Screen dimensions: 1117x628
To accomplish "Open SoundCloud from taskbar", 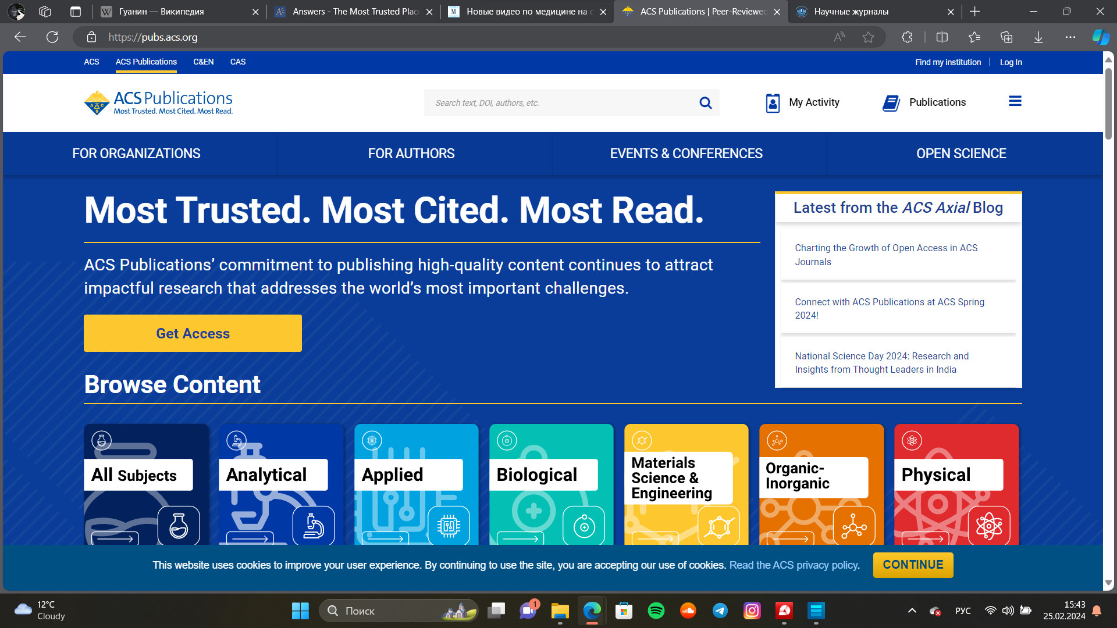I will point(688,611).
